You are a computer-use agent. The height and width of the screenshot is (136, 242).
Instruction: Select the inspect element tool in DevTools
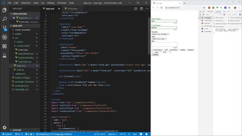(200, 12)
